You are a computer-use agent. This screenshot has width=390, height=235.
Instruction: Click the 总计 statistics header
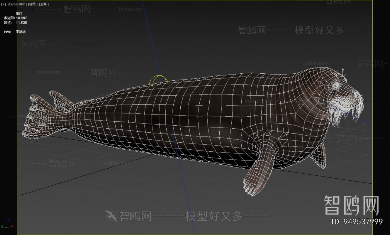[x=19, y=13]
